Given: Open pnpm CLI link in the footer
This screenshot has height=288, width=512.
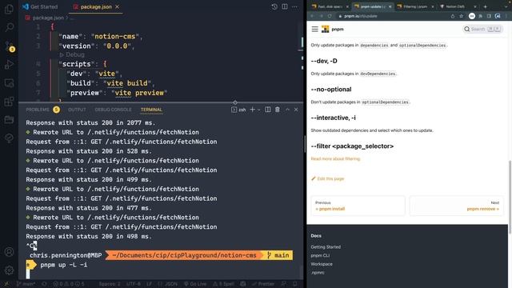Looking at the screenshot, I should click(320, 256).
